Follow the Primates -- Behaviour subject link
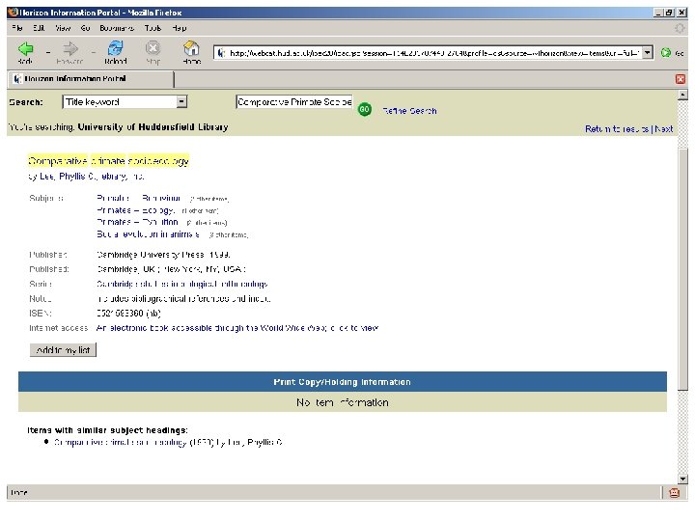 pos(138,198)
